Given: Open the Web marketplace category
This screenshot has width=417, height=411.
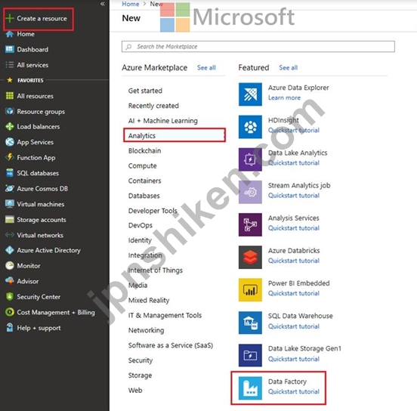Looking at the screenshot, I should [x=135, y=391].
